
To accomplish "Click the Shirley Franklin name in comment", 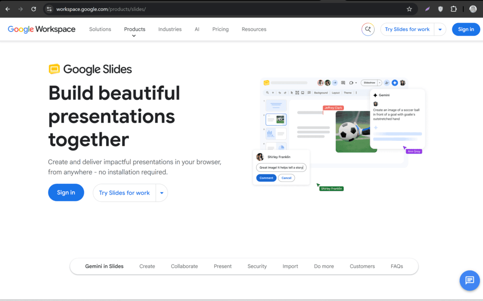I will pyautogui.click(x=279, y=157).
